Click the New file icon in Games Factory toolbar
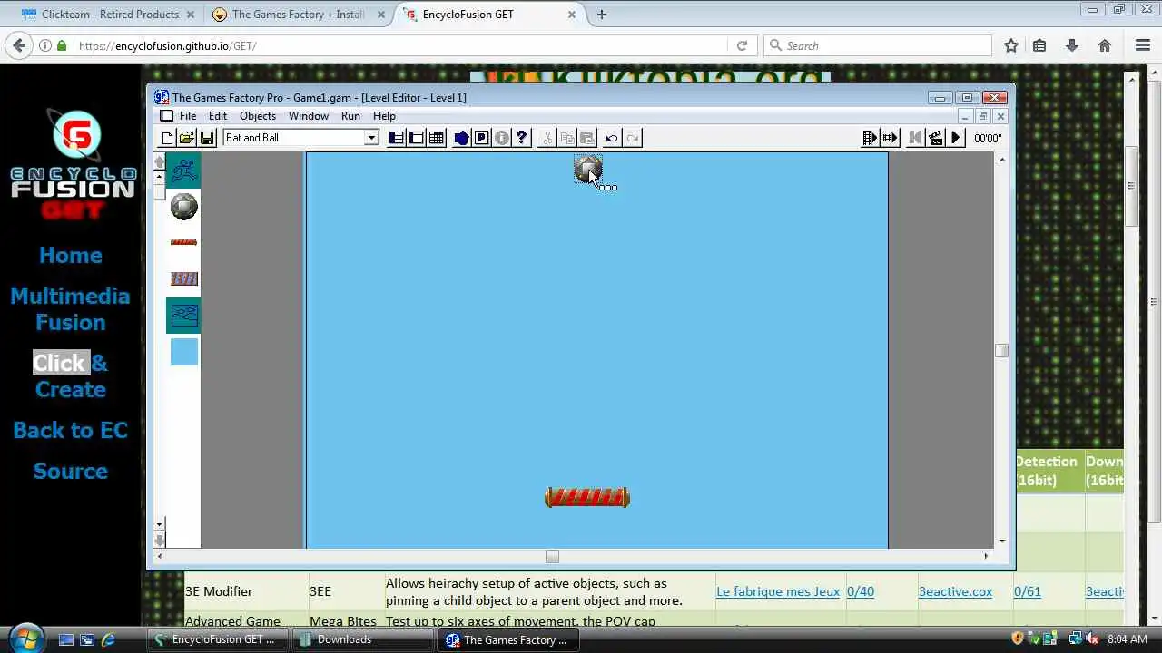The image size is (1162, 653). (x=167, y=138)
